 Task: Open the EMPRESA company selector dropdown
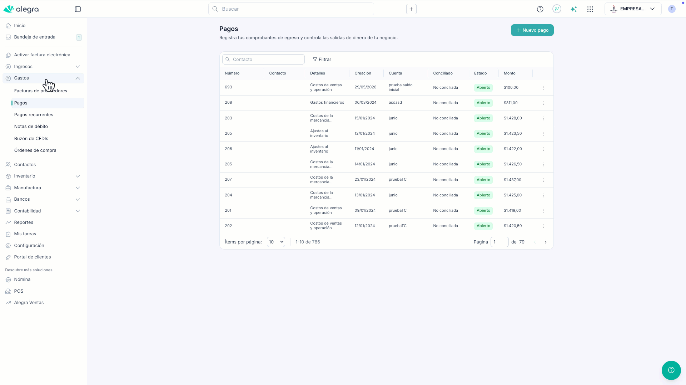point(633,9)
